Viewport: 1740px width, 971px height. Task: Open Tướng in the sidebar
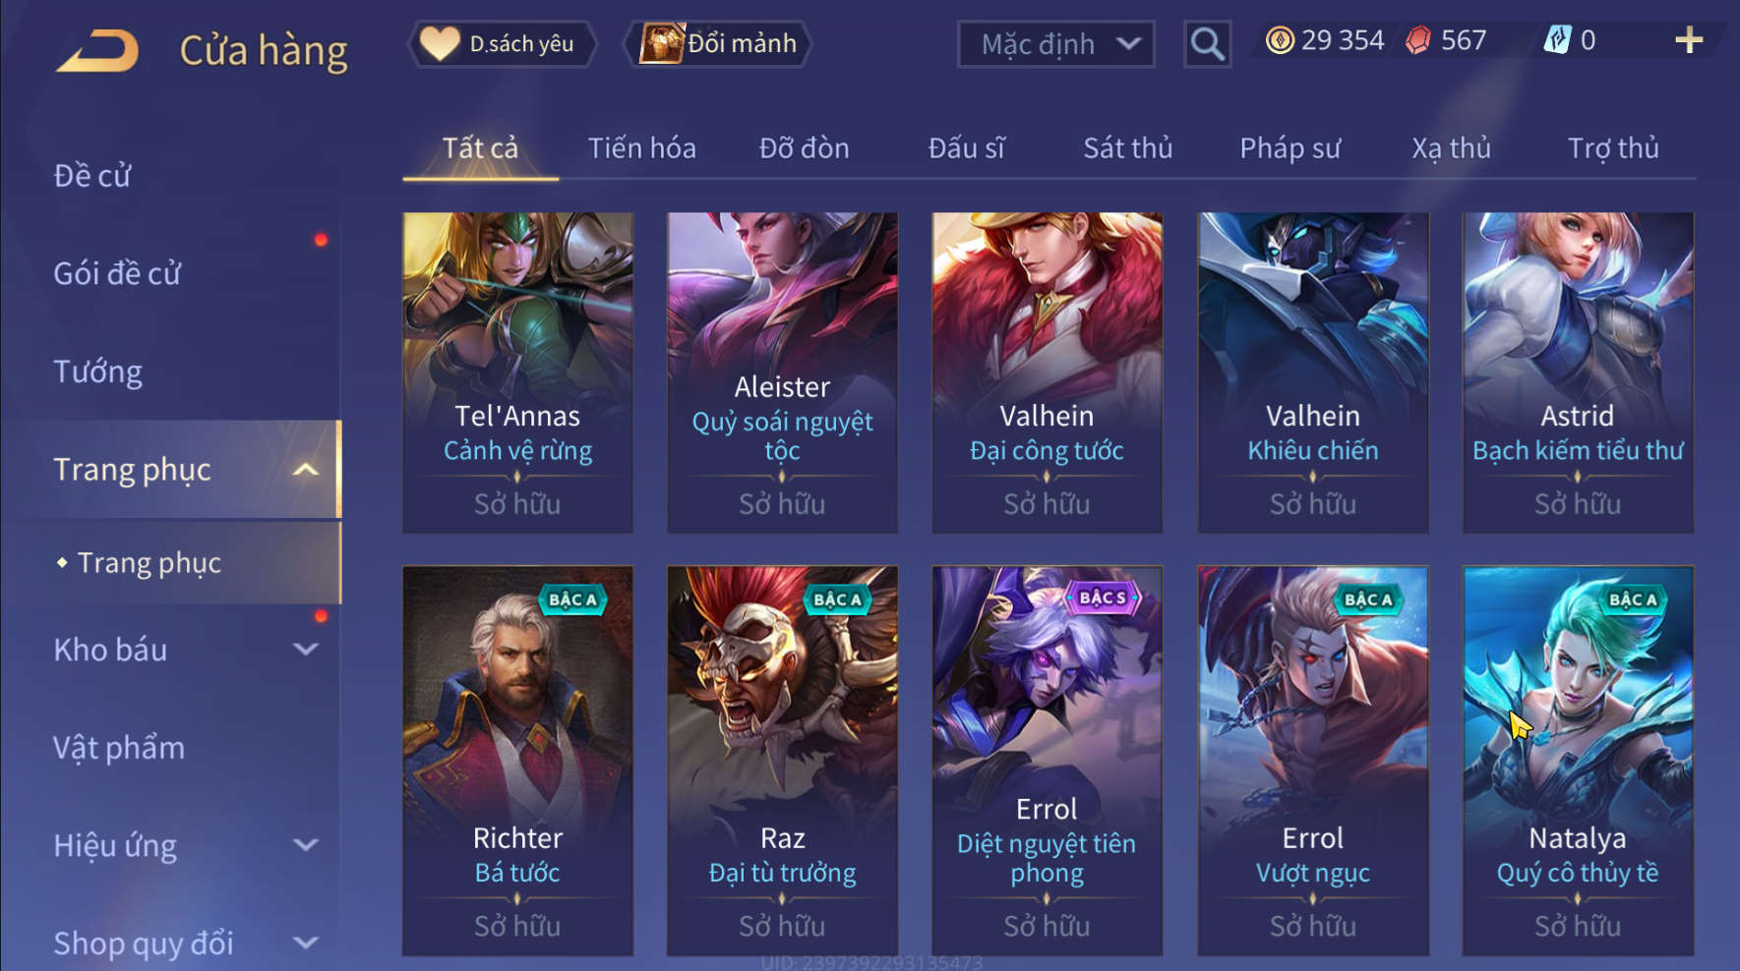click(x=97, y=371)
